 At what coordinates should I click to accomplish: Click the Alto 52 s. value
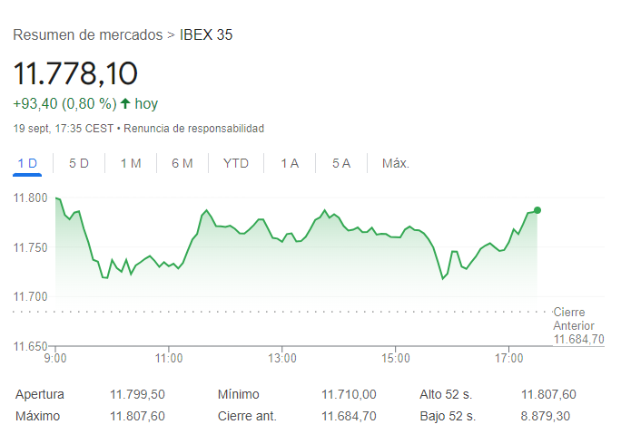pyautogui.click(x=548, y=394)
